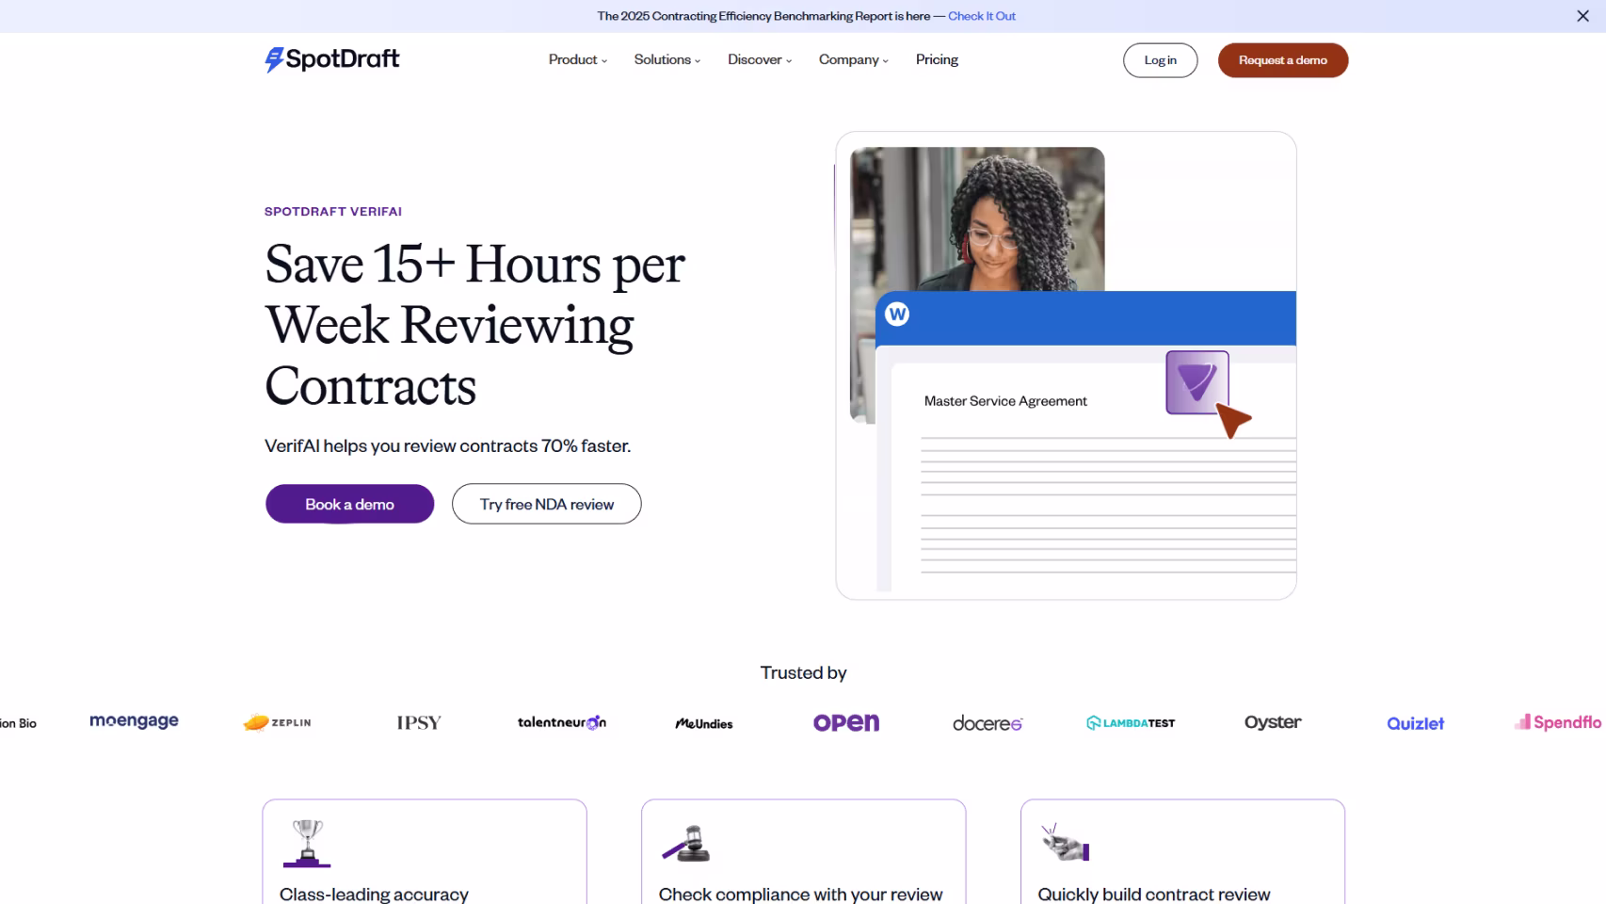Click the Class-leading accuracy heading
This screenshot has width=1606, height=904.
[374, 894]
